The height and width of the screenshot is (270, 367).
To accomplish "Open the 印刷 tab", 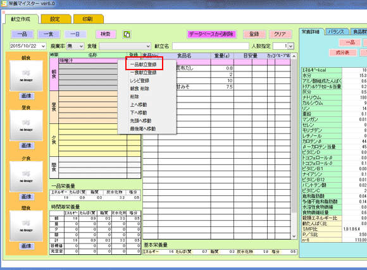I will coord(88,19).
